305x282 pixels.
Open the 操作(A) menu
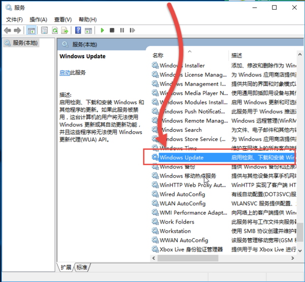point(38,20)
